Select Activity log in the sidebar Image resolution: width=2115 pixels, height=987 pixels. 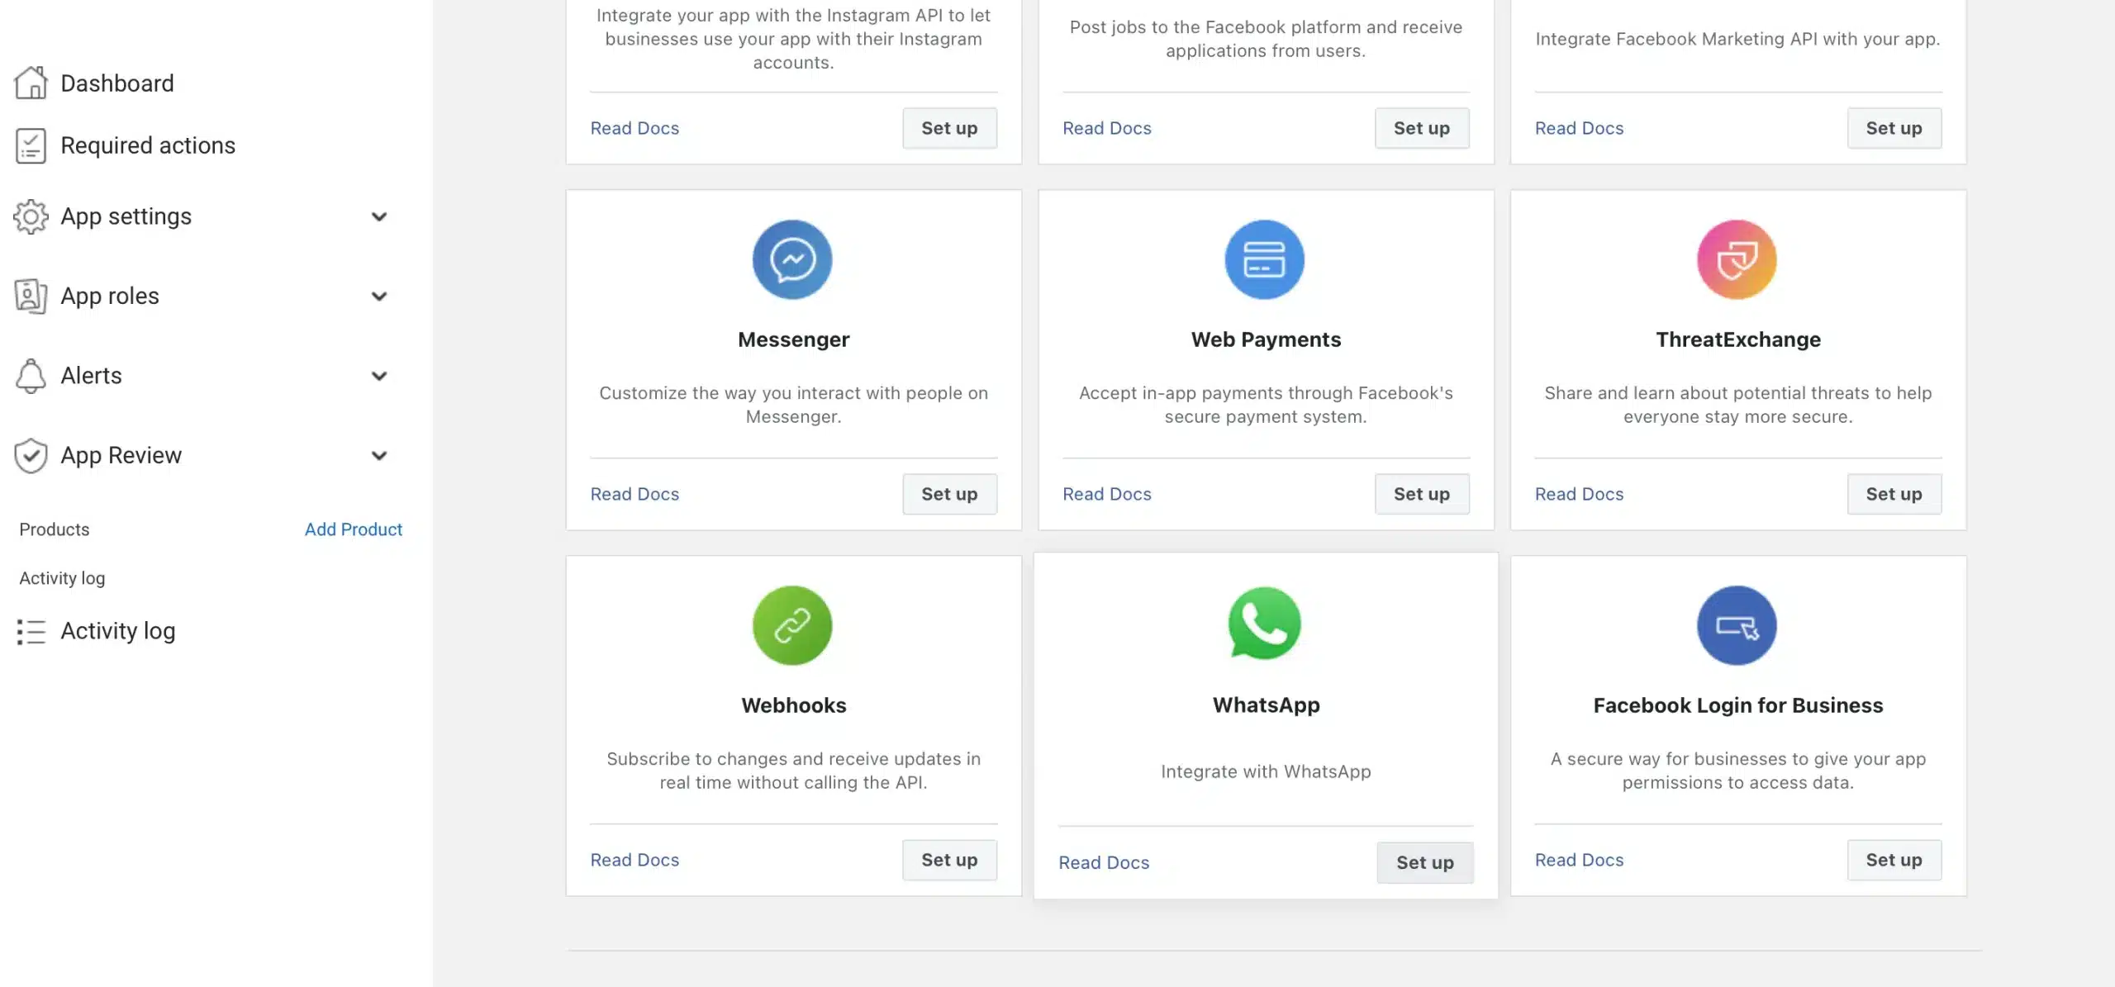pos(118,630)
